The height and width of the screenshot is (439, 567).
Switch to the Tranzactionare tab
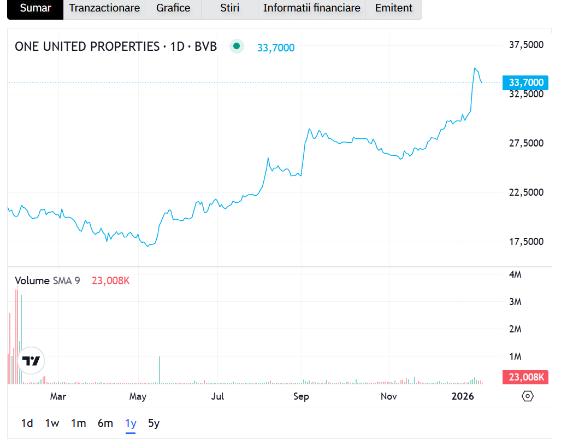104,8
